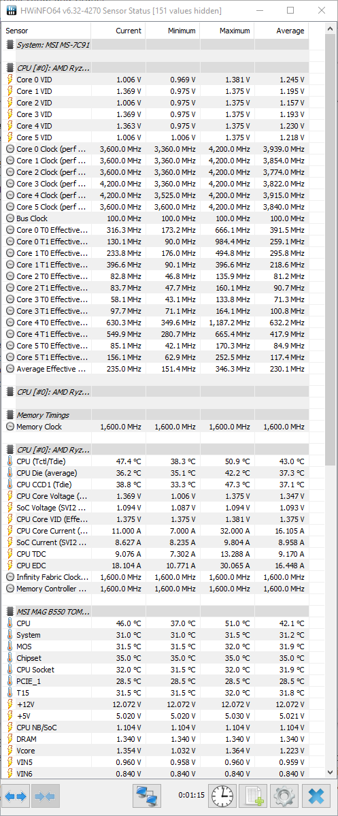The width and height of the screenshot is (338, 816).
Task: Open sensor settings gear icon
Action: (284, 795)
